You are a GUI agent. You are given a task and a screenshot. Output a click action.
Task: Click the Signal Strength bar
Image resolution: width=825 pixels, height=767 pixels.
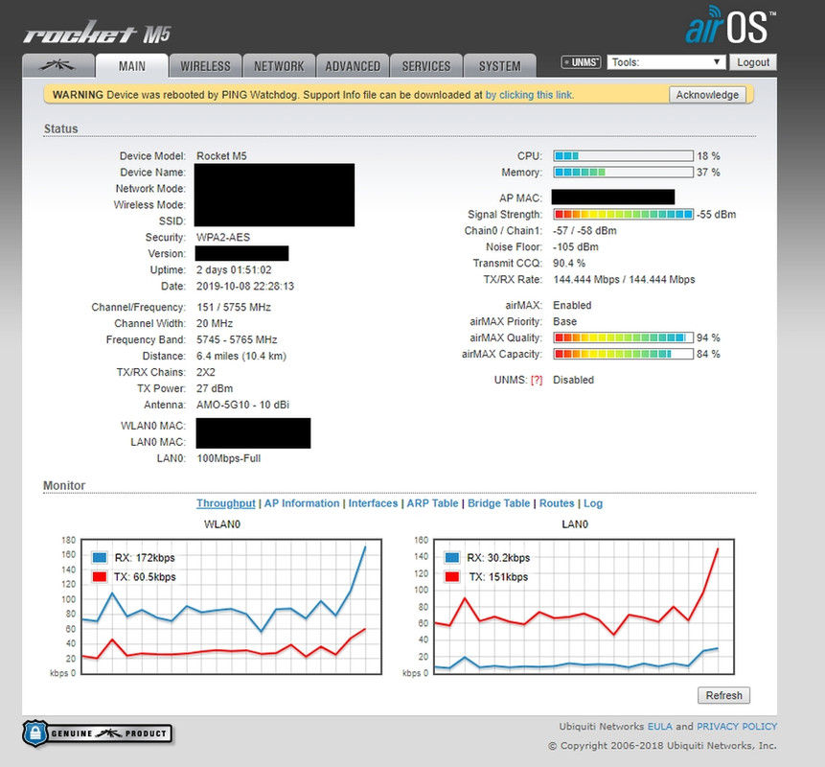click(x=623, y=214)
